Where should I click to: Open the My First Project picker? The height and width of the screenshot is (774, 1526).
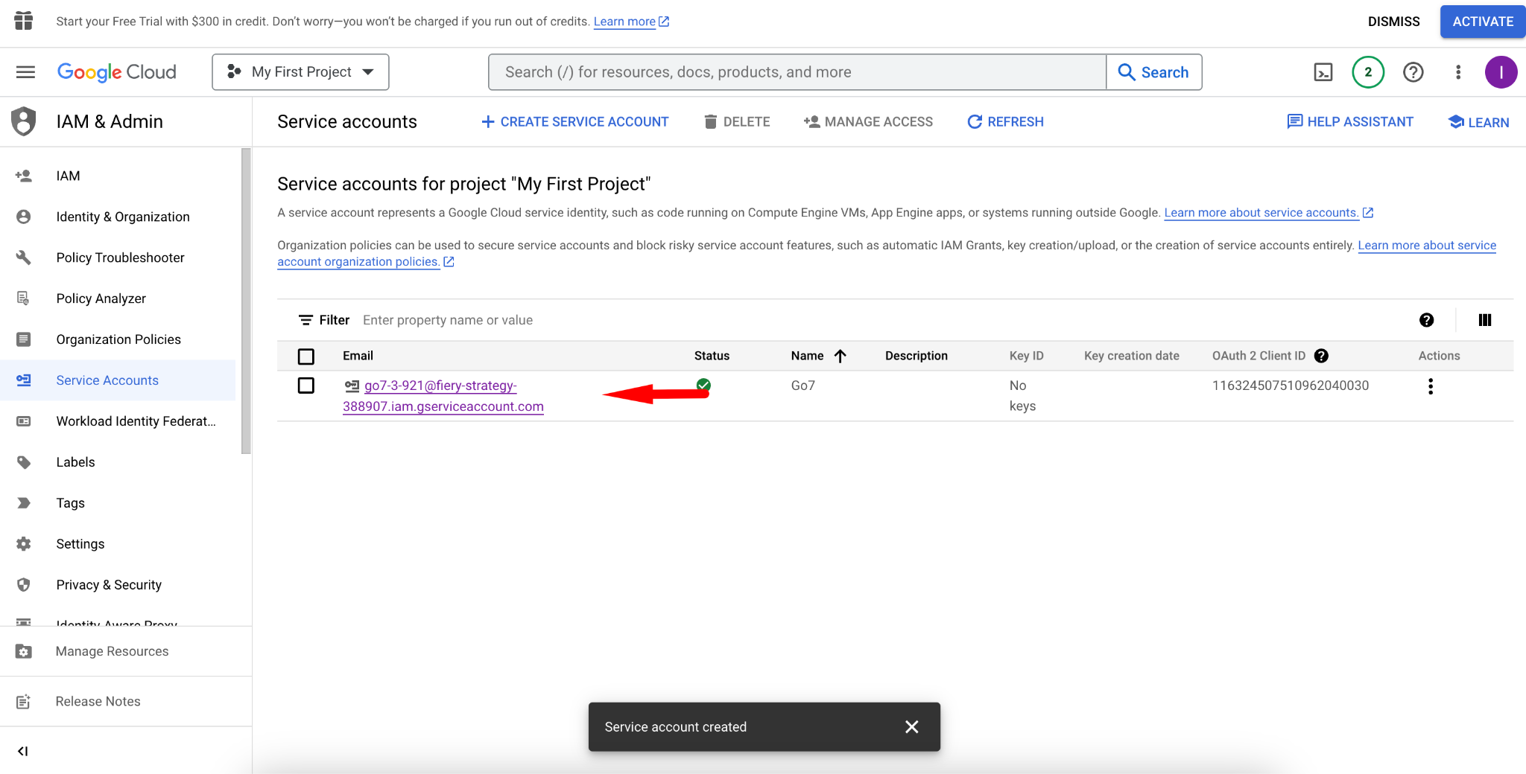pyautogui.click(x=300, y=71)
